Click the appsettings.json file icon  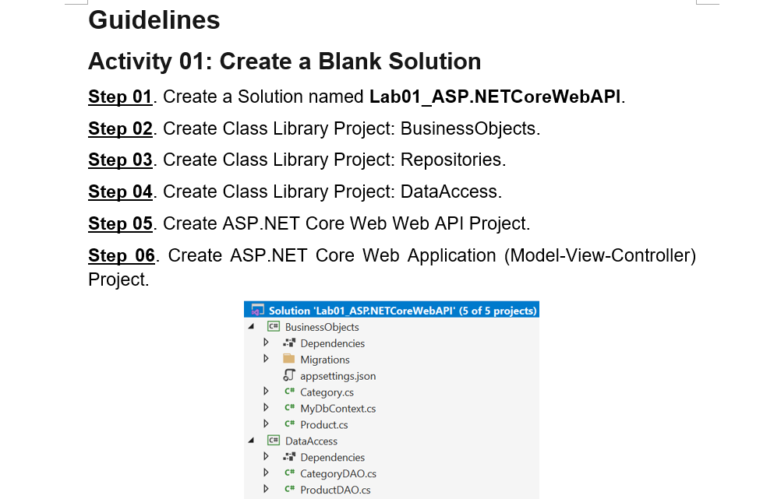click(289, 375)
